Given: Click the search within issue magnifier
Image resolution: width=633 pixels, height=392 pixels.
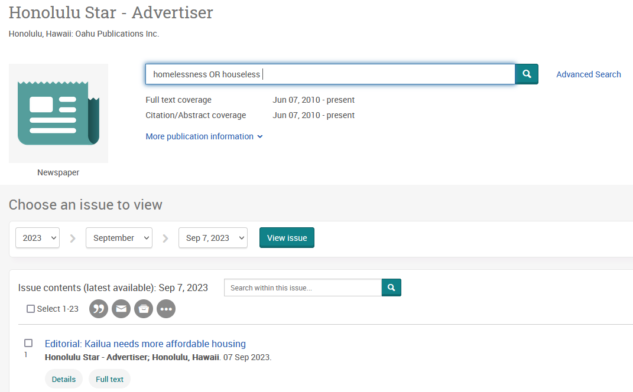Looking at the screenshot, I should (391, 288).
